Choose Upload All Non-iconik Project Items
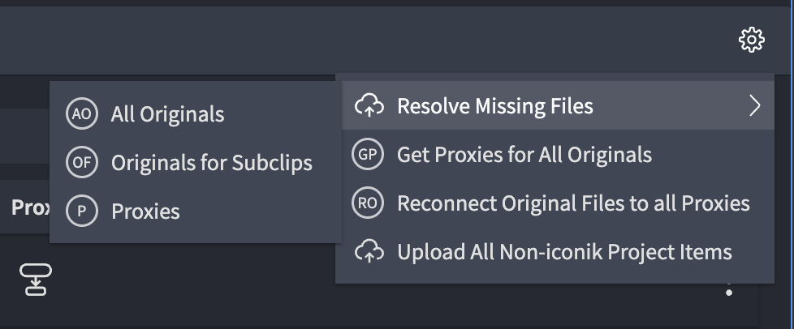This screenshot has width=794, height=329. click(564, 251)
